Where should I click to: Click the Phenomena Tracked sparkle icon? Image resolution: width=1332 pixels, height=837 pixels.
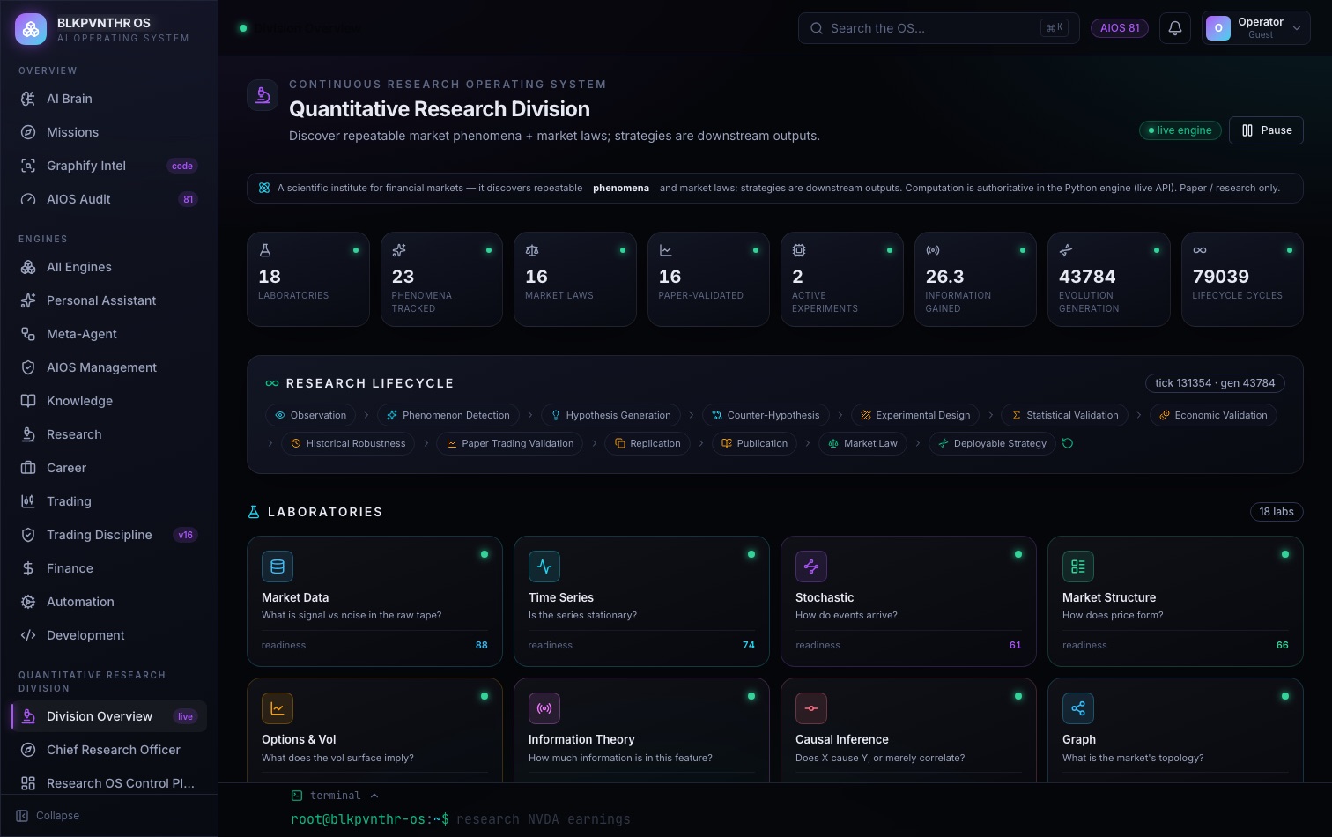tap(399, 250)
